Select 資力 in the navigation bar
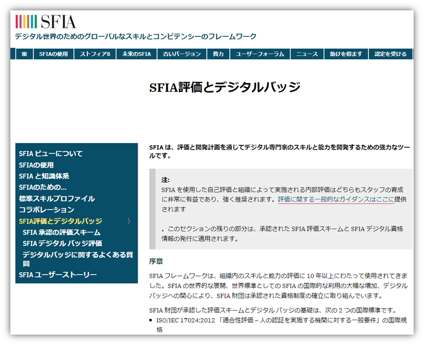 coord(218,54)
